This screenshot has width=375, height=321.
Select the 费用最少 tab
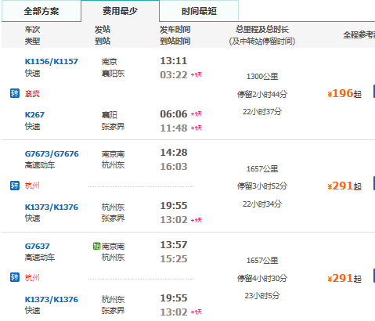coord(120,11)
